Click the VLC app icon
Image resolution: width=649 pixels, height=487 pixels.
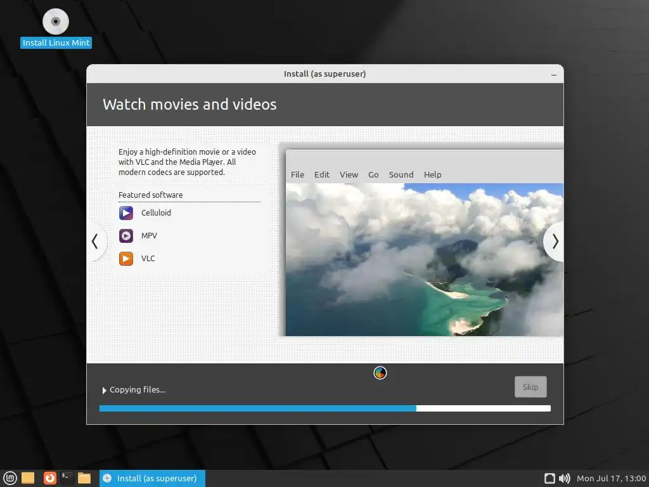[x=126, y=259]
